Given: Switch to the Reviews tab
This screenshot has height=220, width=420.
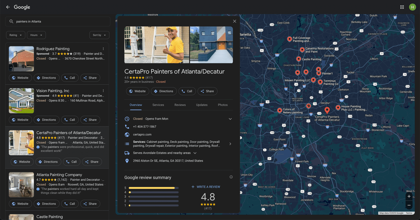Looking at the screenshot, I should [x=180, y=105].
